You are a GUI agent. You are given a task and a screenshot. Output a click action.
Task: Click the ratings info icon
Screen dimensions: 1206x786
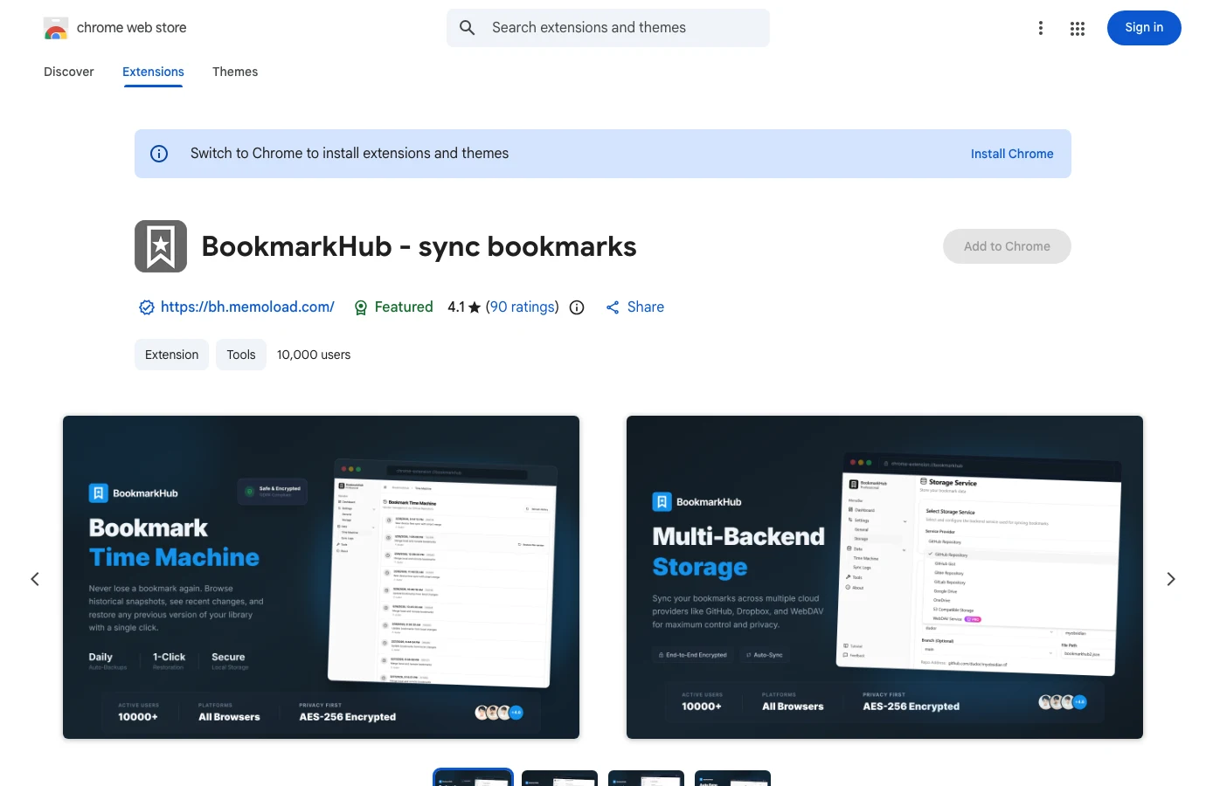577,307
